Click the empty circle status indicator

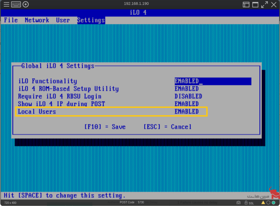tap(268, 203)
